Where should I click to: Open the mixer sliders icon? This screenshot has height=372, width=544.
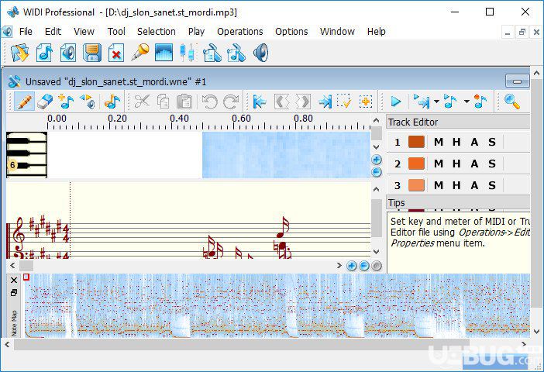pyautogui.click(x=188, y=53)
